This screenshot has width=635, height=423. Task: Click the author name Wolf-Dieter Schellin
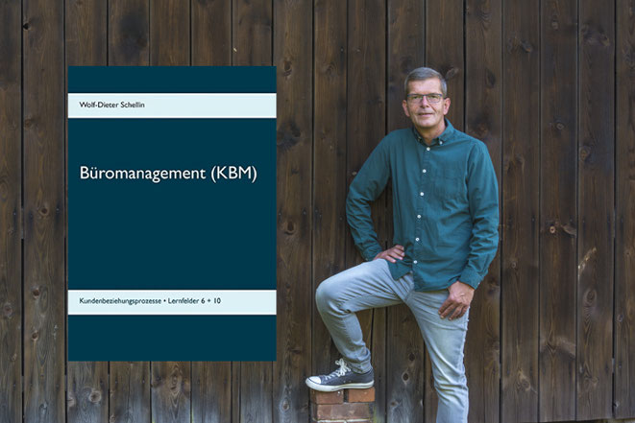[111, 105]
